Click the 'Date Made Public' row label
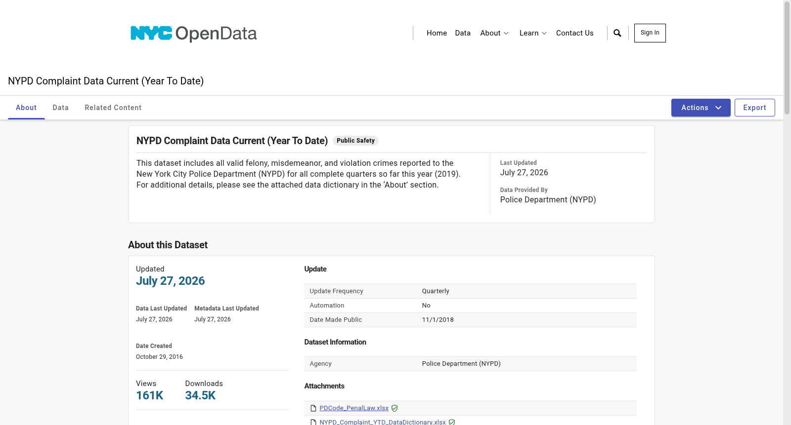 pyautogui.click(x=336, y=320)
